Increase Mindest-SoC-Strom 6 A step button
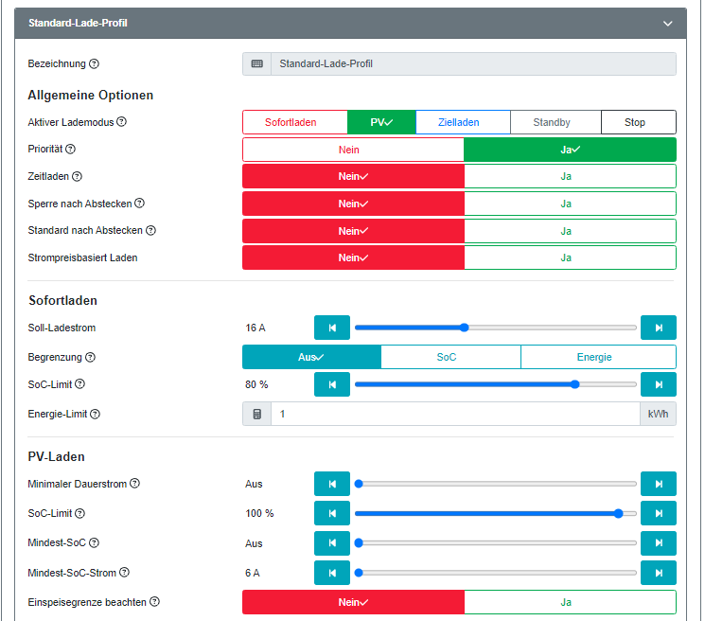 [659, 573]
